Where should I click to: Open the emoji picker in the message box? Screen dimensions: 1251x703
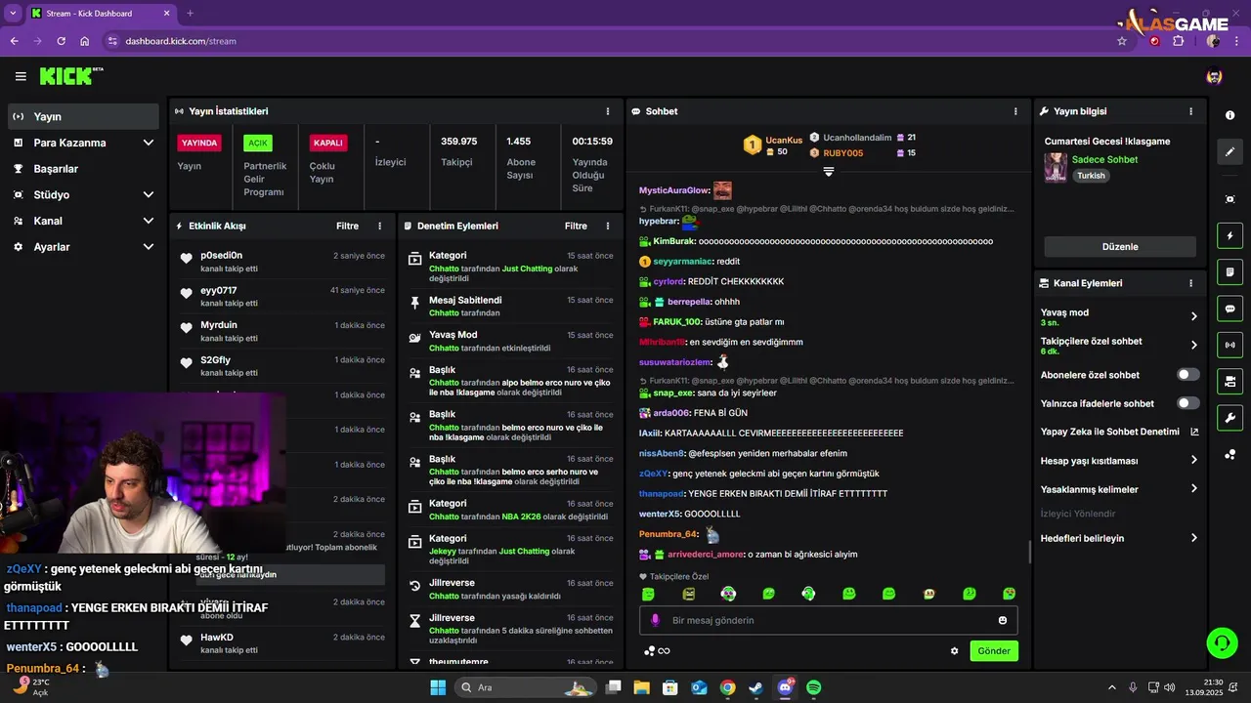(1003, 620)
